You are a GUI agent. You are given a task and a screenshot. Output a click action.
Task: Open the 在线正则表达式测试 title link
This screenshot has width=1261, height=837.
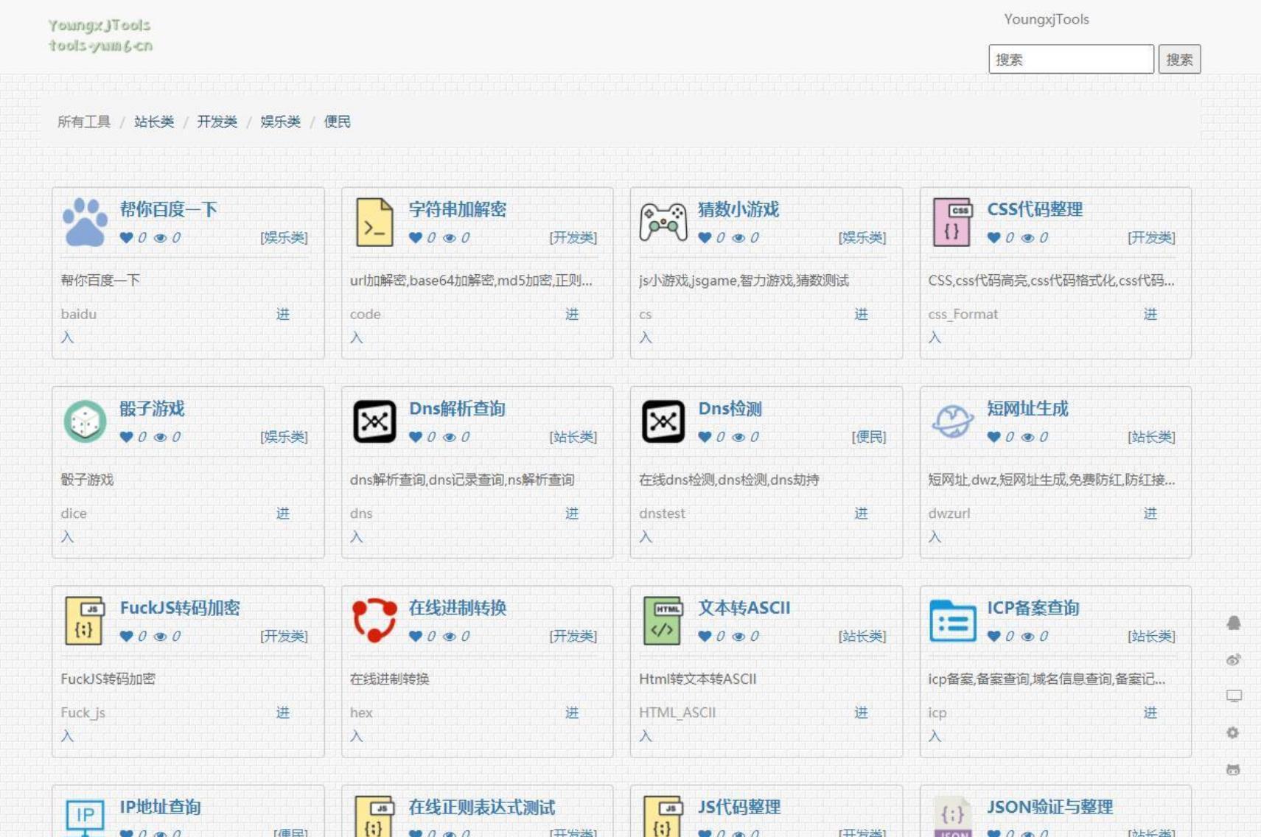coord(482,808)
